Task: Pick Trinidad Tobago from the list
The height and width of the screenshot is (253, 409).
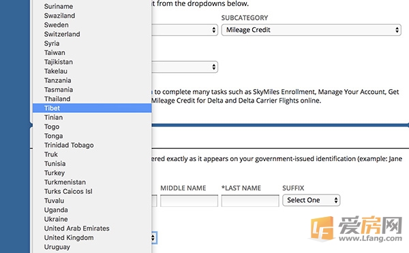Action: [92, 145]
